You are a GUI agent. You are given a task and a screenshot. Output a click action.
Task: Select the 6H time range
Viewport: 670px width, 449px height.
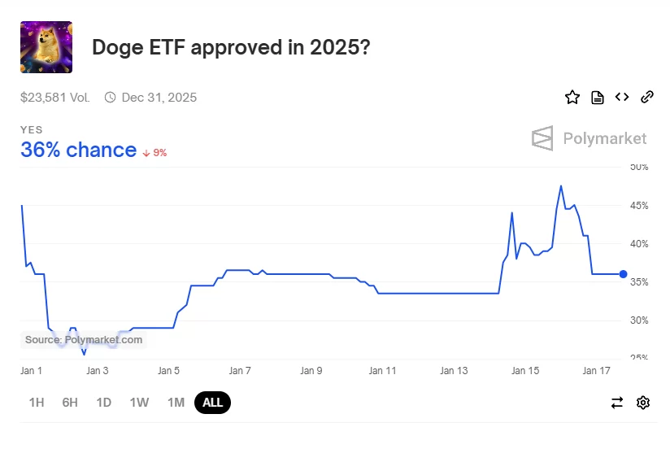pyautogui.click(x=70, y=403)
